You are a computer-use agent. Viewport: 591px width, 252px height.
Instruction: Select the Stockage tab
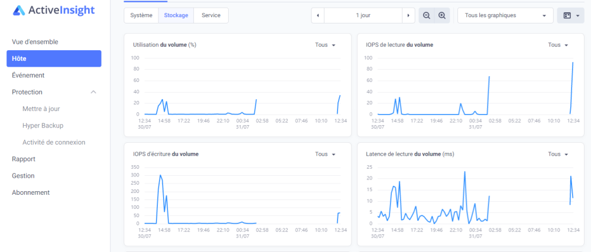tap(176, 15)
